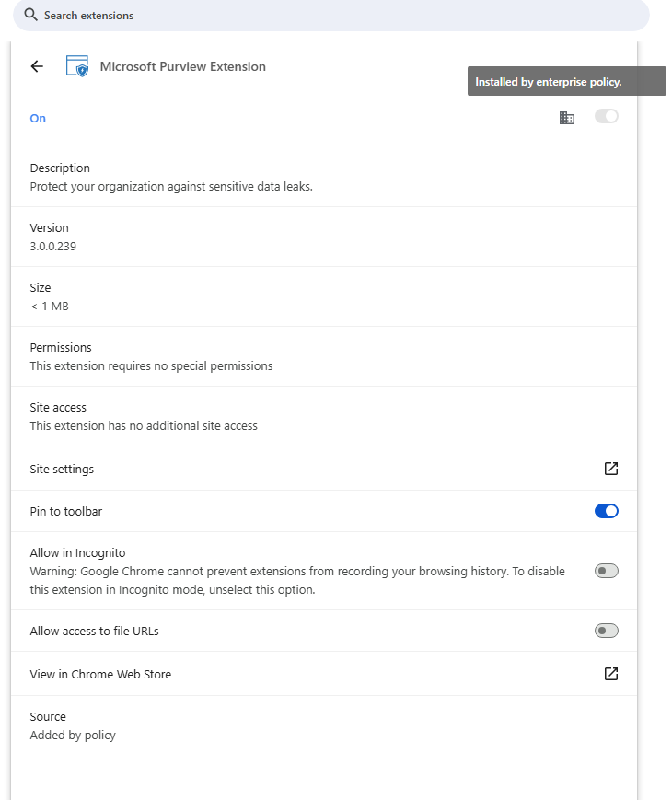
Task: Click the Microsoft Purview Extension shield icon
Action: click(77, 66)
